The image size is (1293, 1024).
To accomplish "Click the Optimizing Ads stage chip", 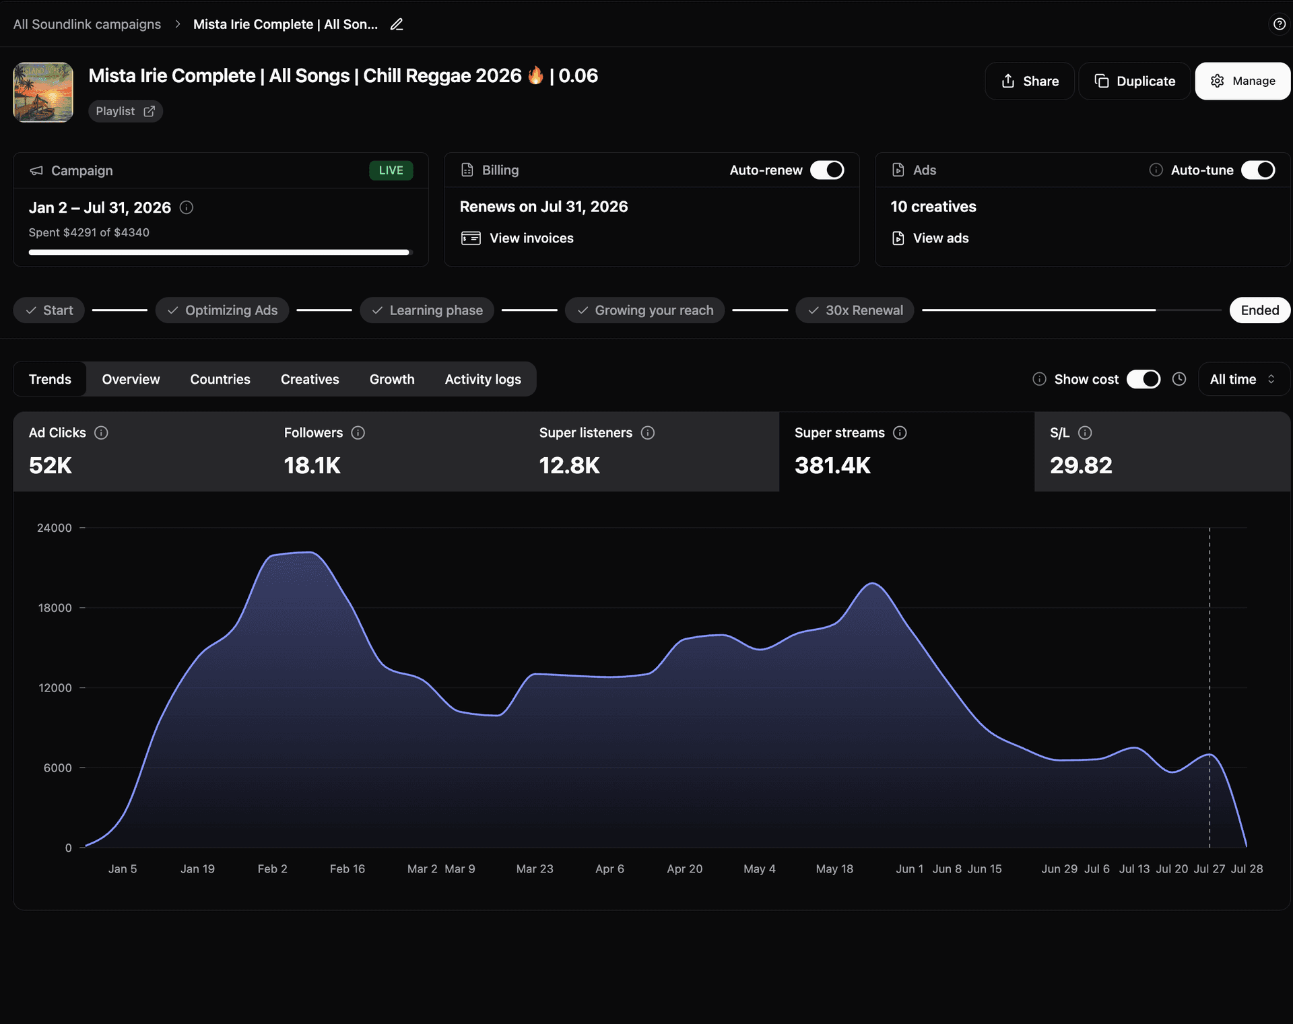I will (x=222, y=310).
